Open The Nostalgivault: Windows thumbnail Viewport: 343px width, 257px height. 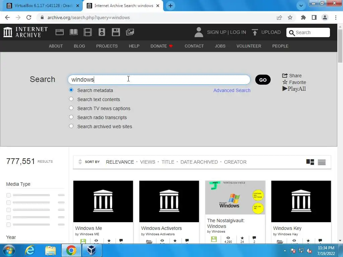pos(235,197)
